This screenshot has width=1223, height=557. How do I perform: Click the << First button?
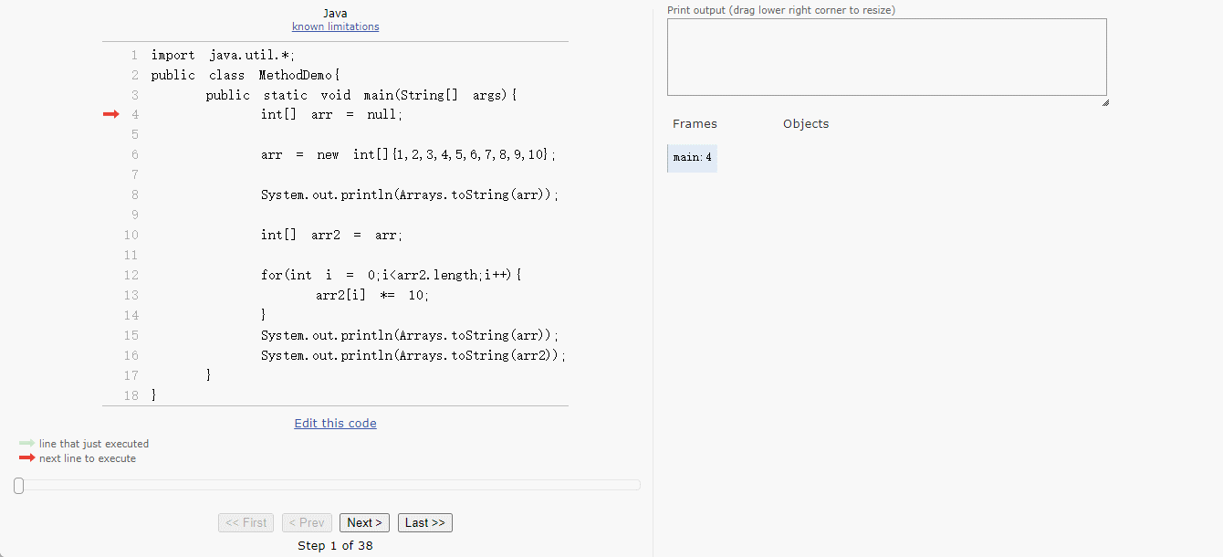click(246, 523)
